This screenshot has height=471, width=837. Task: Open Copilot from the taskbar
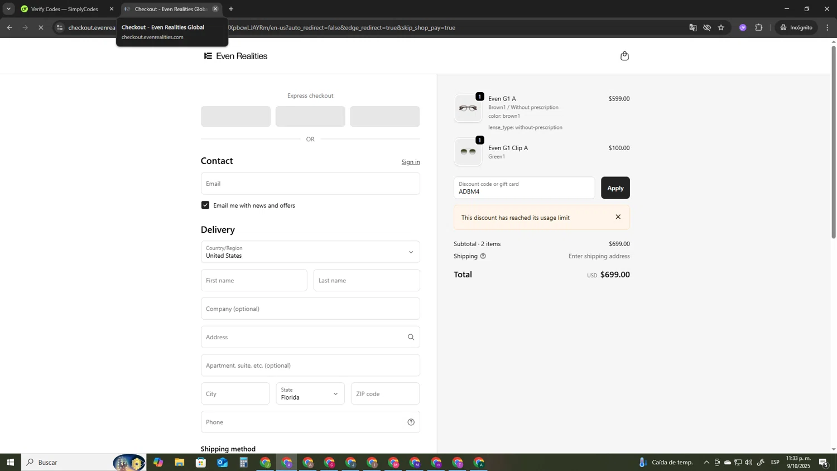tap(158, 462)
